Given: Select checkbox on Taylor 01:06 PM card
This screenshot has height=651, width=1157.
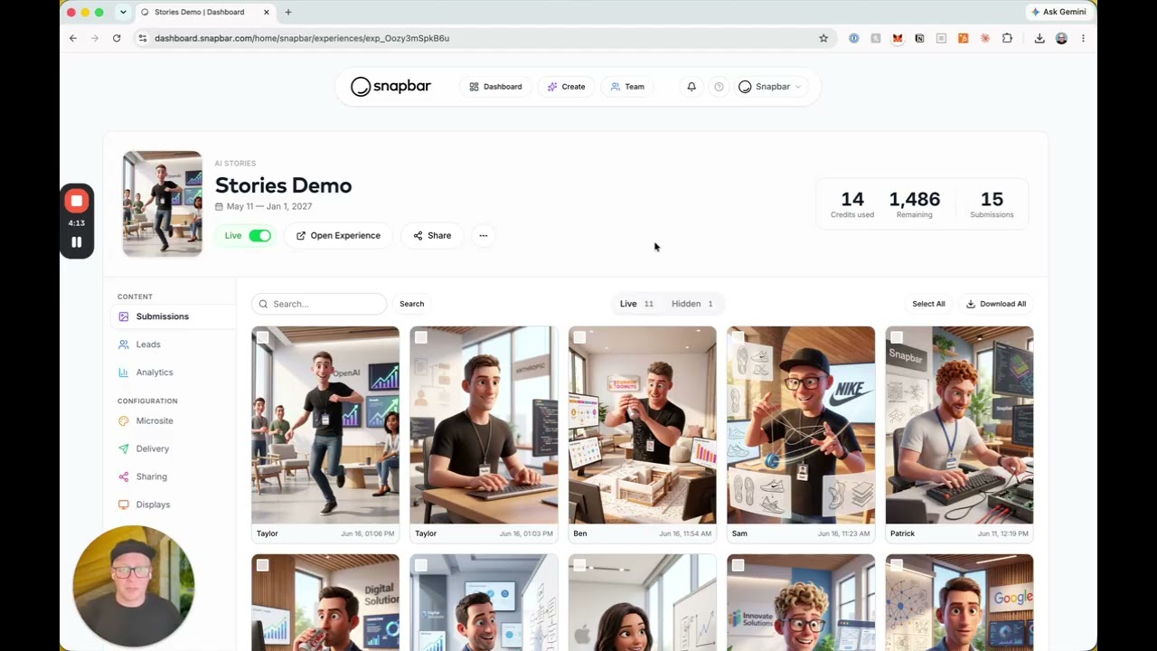Looking at the screenshot, I should coord(262,337).
